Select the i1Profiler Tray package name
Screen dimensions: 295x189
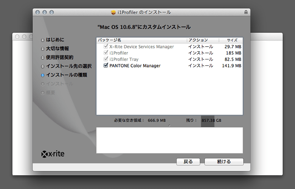124,59
